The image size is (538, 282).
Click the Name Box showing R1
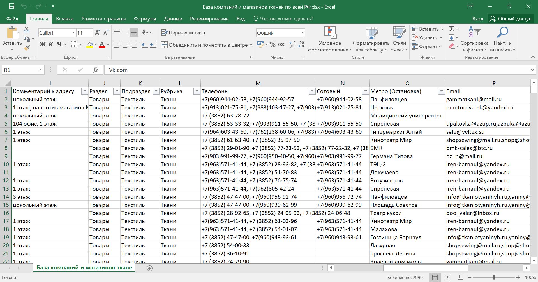(x=20, y=70)
